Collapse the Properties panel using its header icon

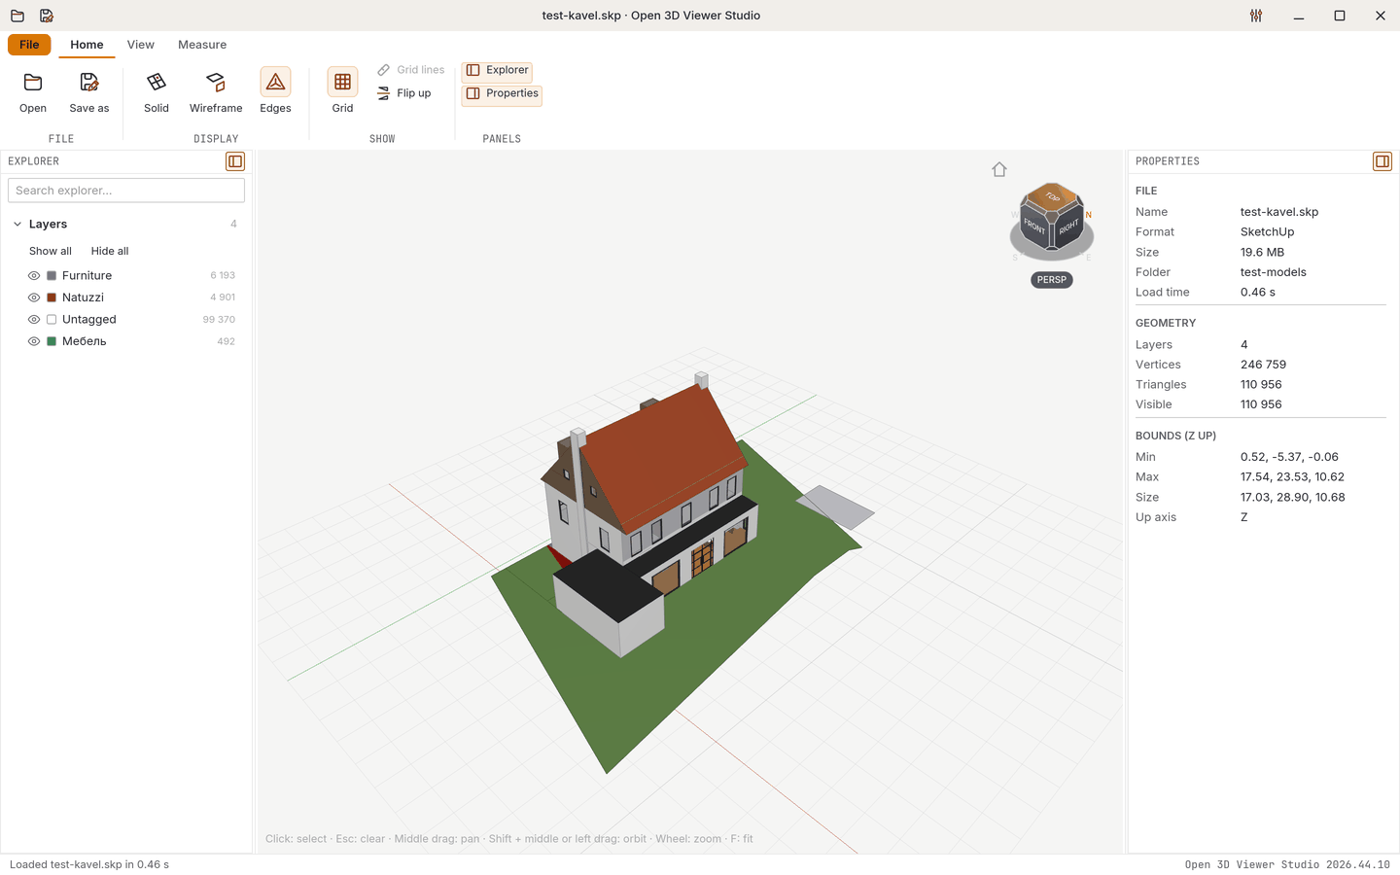(x=1382, y=161)
